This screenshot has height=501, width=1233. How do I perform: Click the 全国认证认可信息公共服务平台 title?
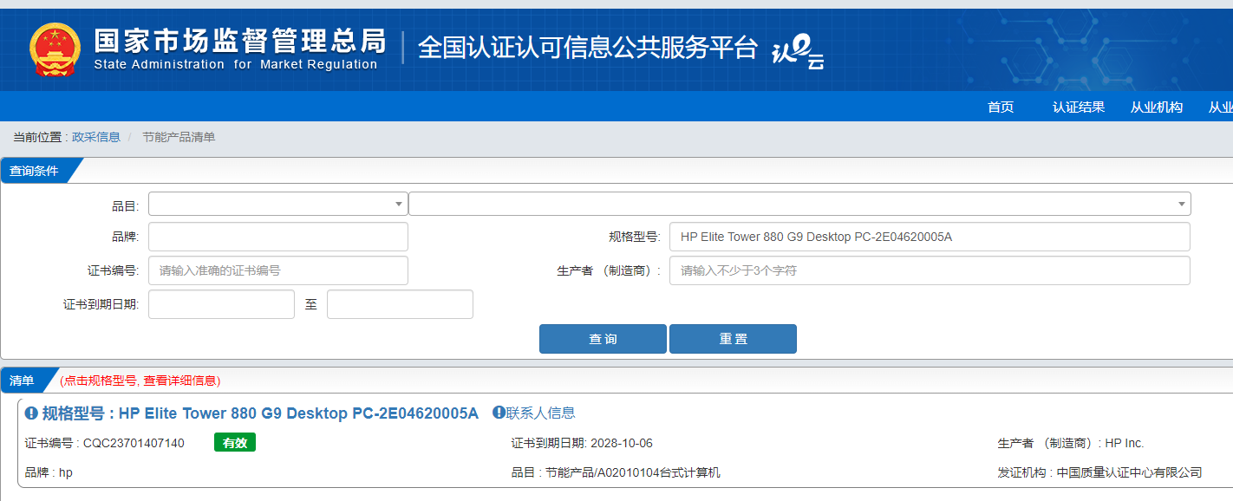[588, 48]
